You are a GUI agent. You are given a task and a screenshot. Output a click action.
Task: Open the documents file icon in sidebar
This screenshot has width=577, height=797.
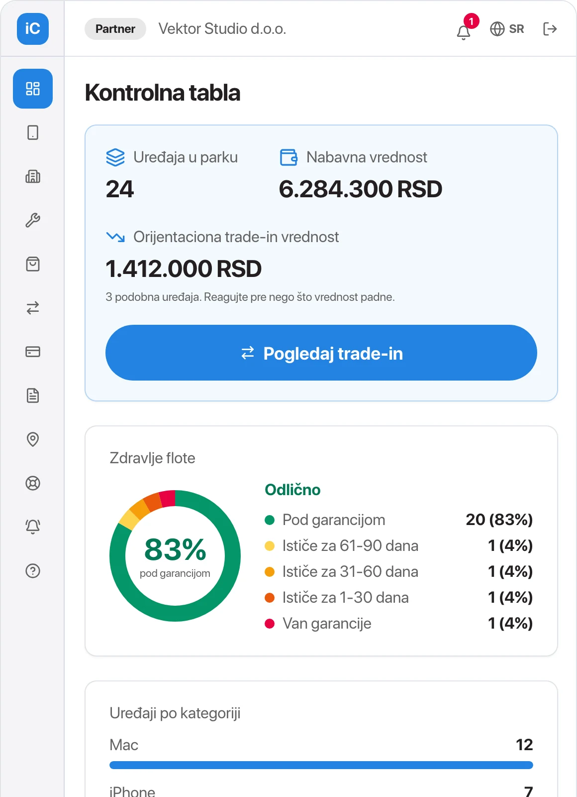point(33,396)
